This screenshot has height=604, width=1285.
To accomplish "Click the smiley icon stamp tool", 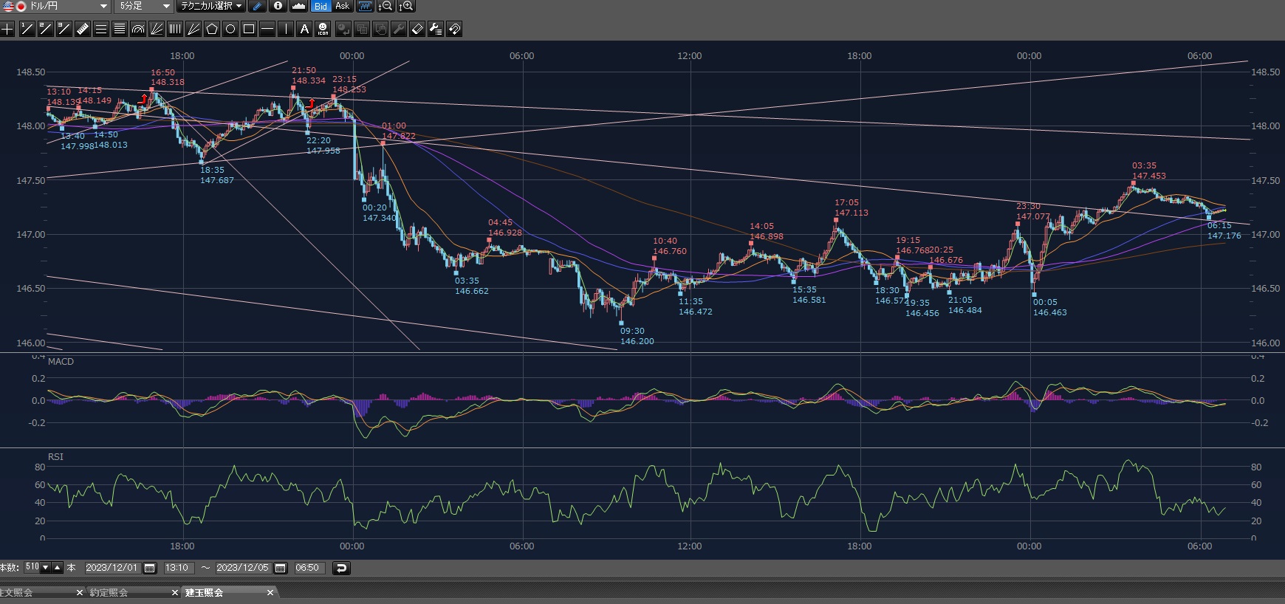I will 323,29.
